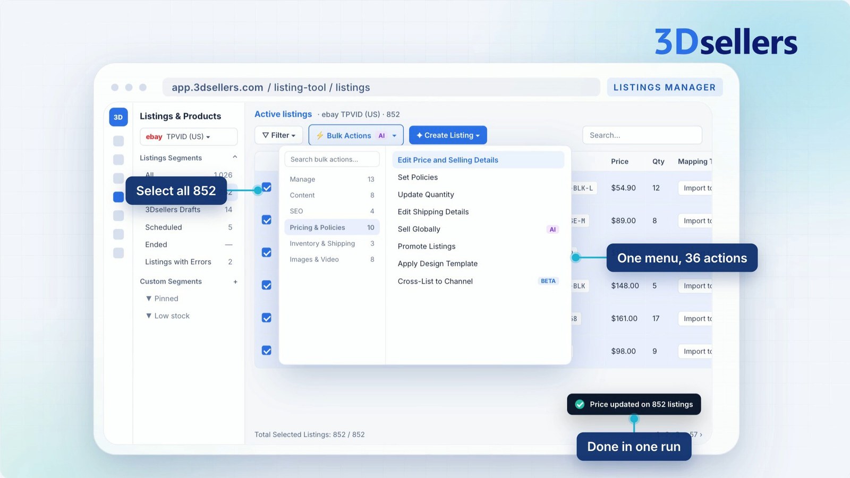Viewport: 850px width, 478px height.
Task: Choose Edit Shipping Details
Action: tap(478, 212)
